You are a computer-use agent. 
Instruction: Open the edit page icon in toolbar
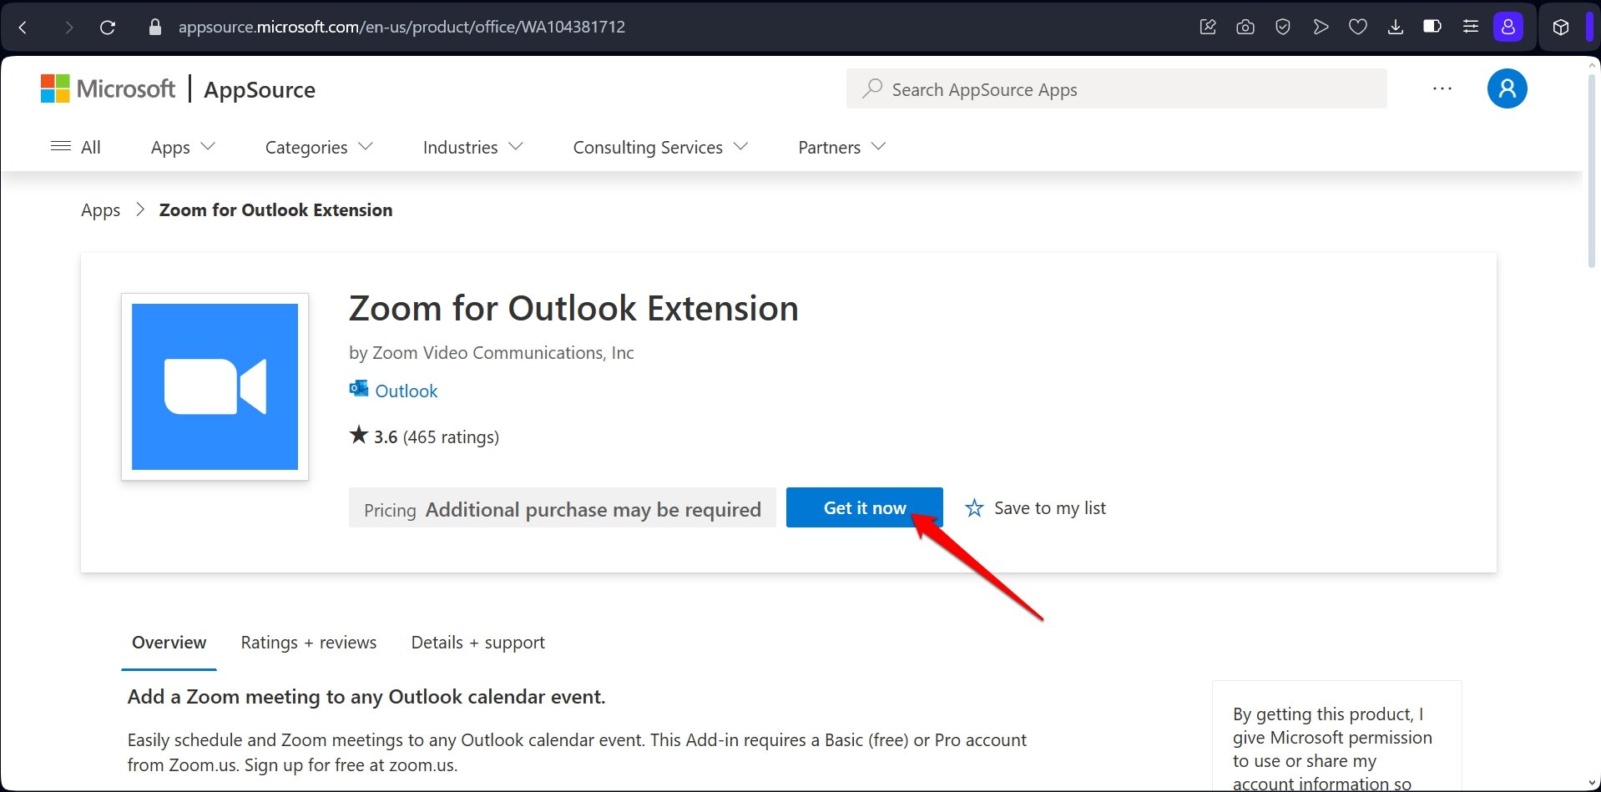pyautogui.click(x=1208, y=27)
